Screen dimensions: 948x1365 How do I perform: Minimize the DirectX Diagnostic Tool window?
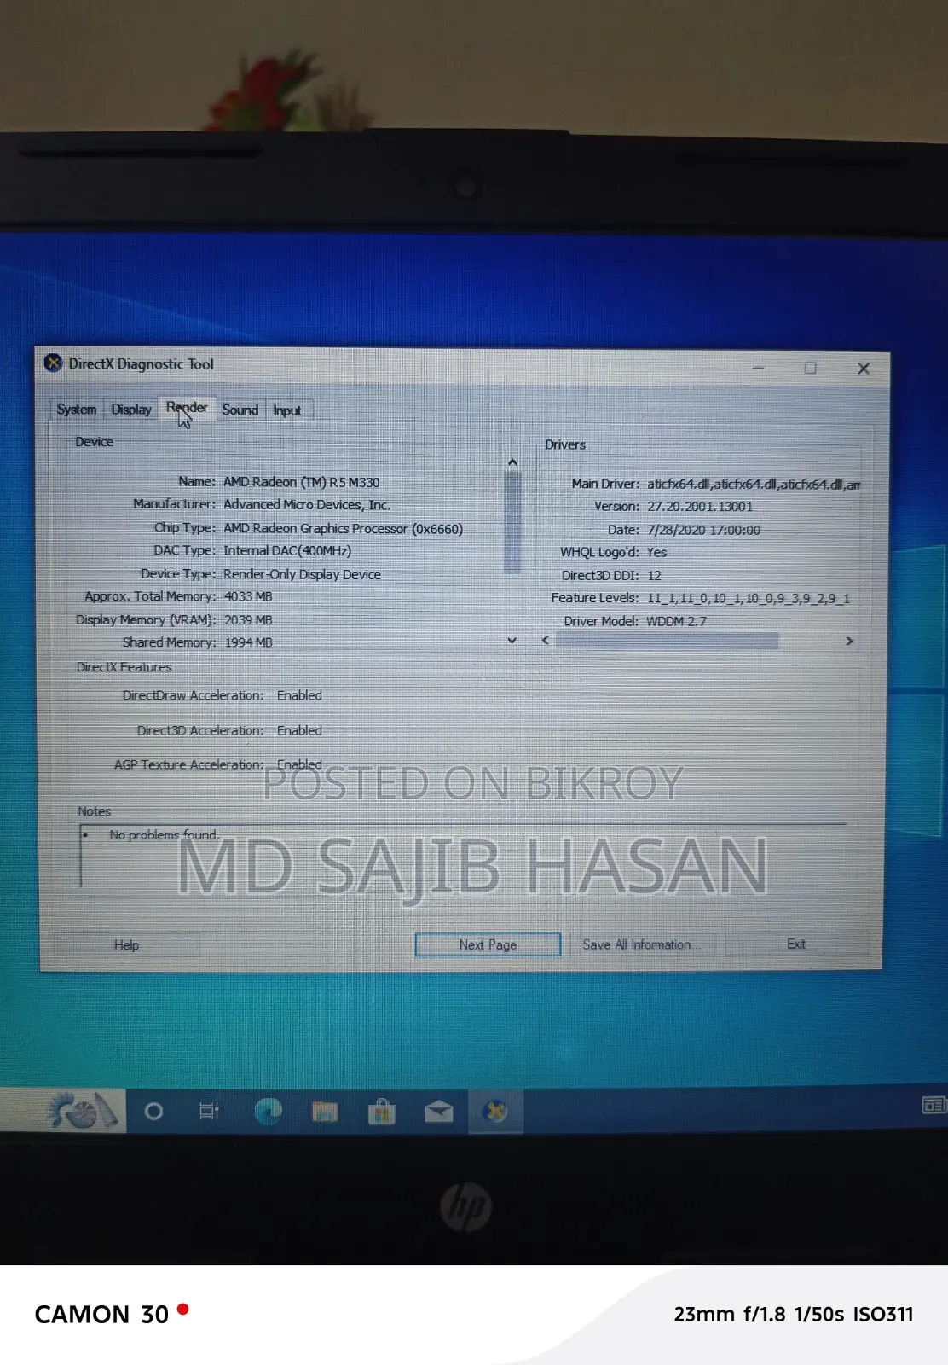pyautogui.click(x=758, y=368)
